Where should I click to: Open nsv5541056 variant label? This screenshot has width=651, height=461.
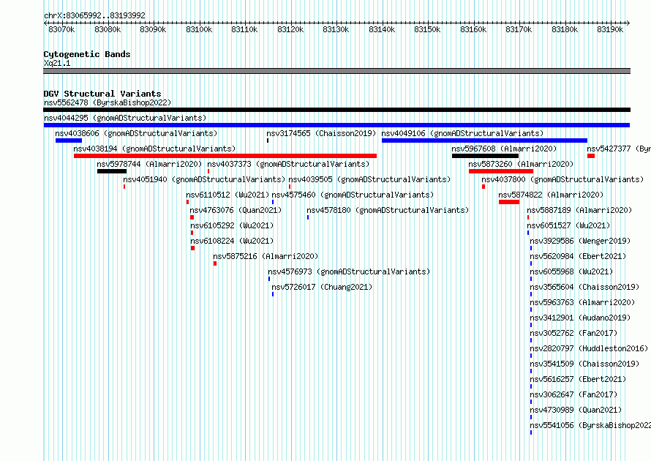(590, 425)
